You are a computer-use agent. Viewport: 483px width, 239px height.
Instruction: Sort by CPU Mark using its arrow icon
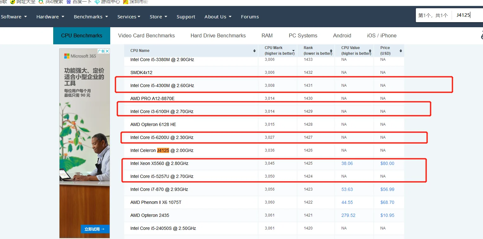[x=294, y=51]
